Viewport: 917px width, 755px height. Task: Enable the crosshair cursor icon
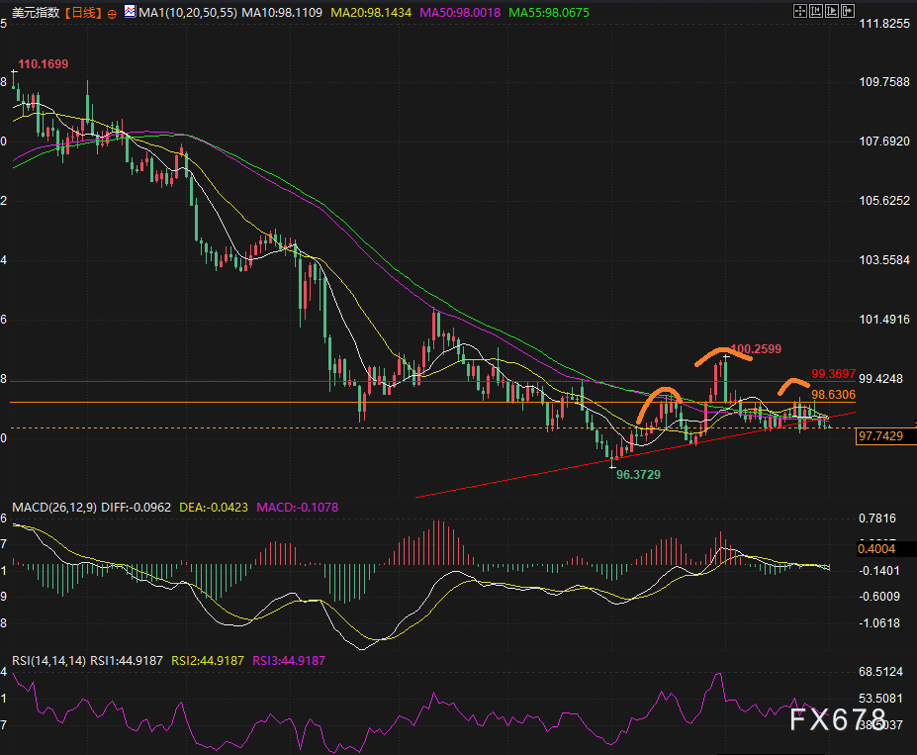(x=800, y=12)
